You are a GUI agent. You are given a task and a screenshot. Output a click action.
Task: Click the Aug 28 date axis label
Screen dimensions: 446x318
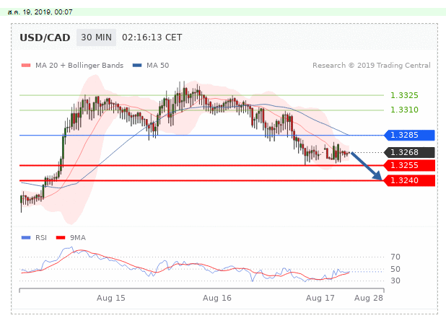point(368,298)
